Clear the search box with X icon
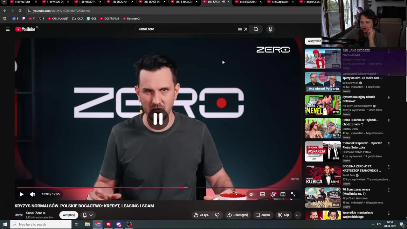Viewport: 407px width, 229px height. click(245, 29)
